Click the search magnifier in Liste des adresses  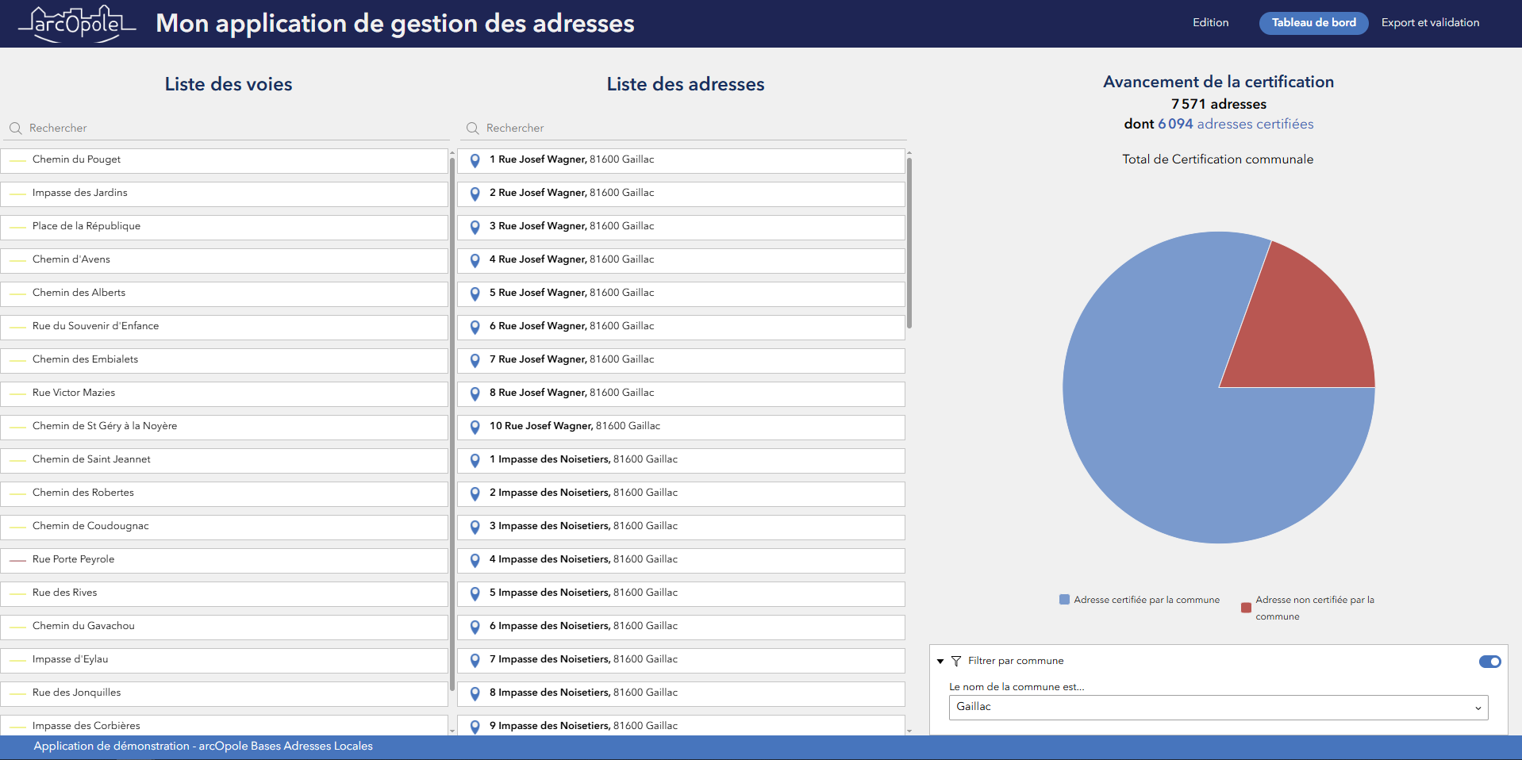point(473,128)
